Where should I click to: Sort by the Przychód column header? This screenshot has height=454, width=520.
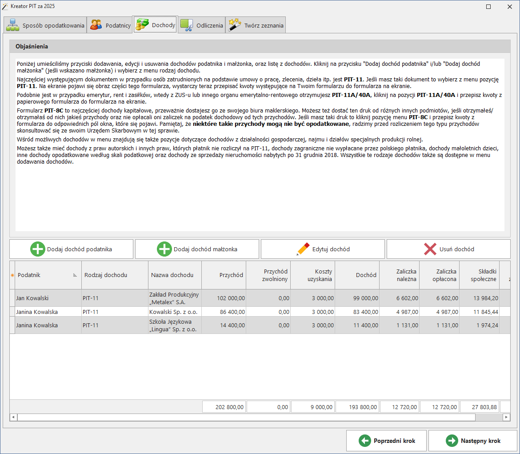(224, 275)
